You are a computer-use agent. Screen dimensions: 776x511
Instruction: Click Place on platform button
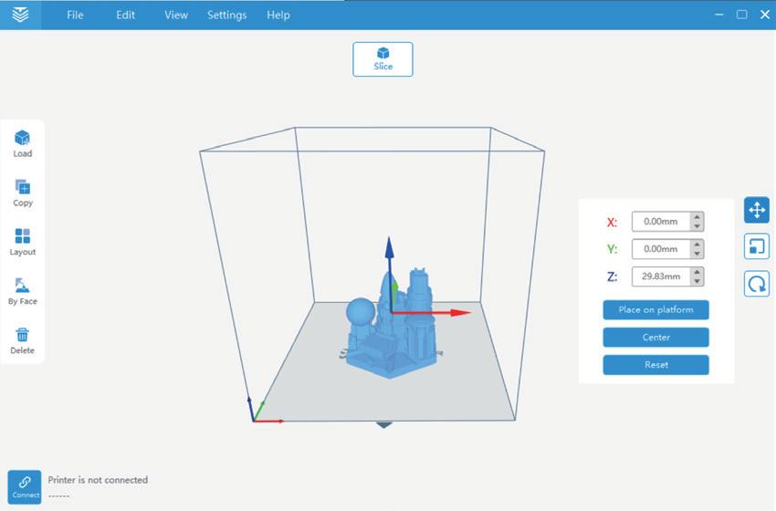(655, 309)
